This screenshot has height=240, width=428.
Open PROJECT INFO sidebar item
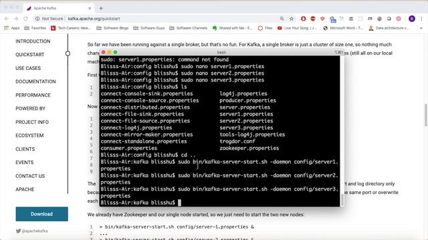point(32,122)
